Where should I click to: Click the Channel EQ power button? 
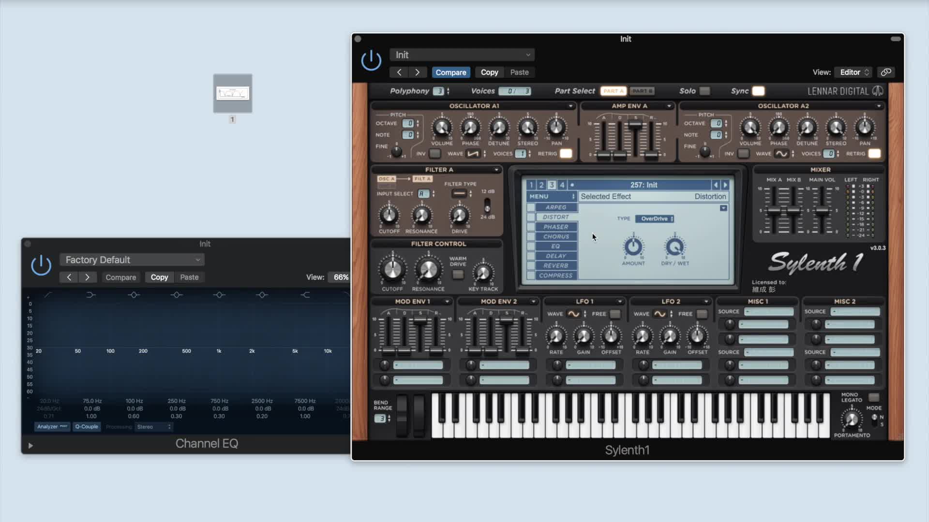tap(41, 265)
